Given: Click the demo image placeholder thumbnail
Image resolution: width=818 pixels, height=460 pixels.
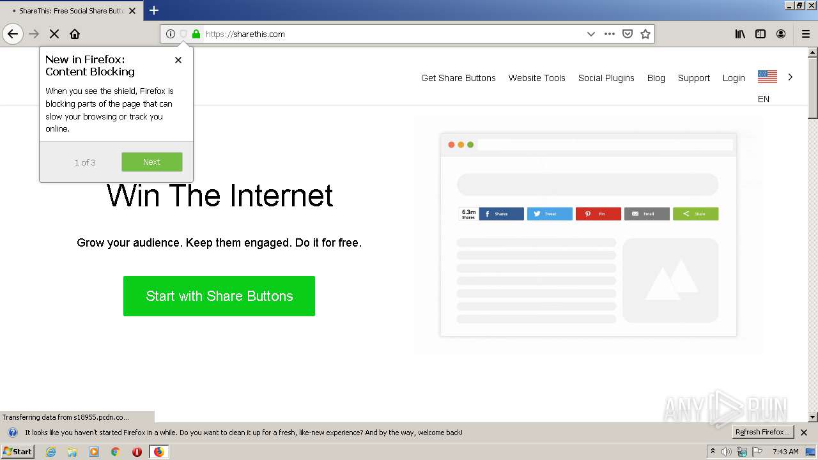Looking at the screenshot, I should (670, 280).
